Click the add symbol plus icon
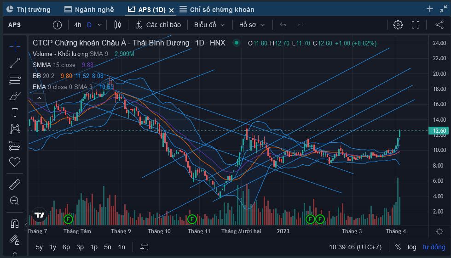This screenshot has width=451, height=258. pos(57,25)
